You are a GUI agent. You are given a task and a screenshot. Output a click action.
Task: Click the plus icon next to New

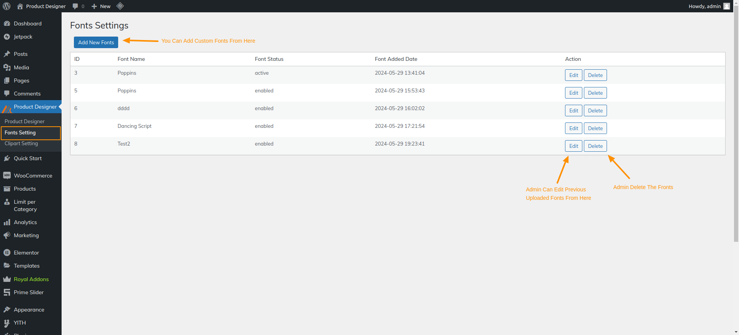point(94,6)
